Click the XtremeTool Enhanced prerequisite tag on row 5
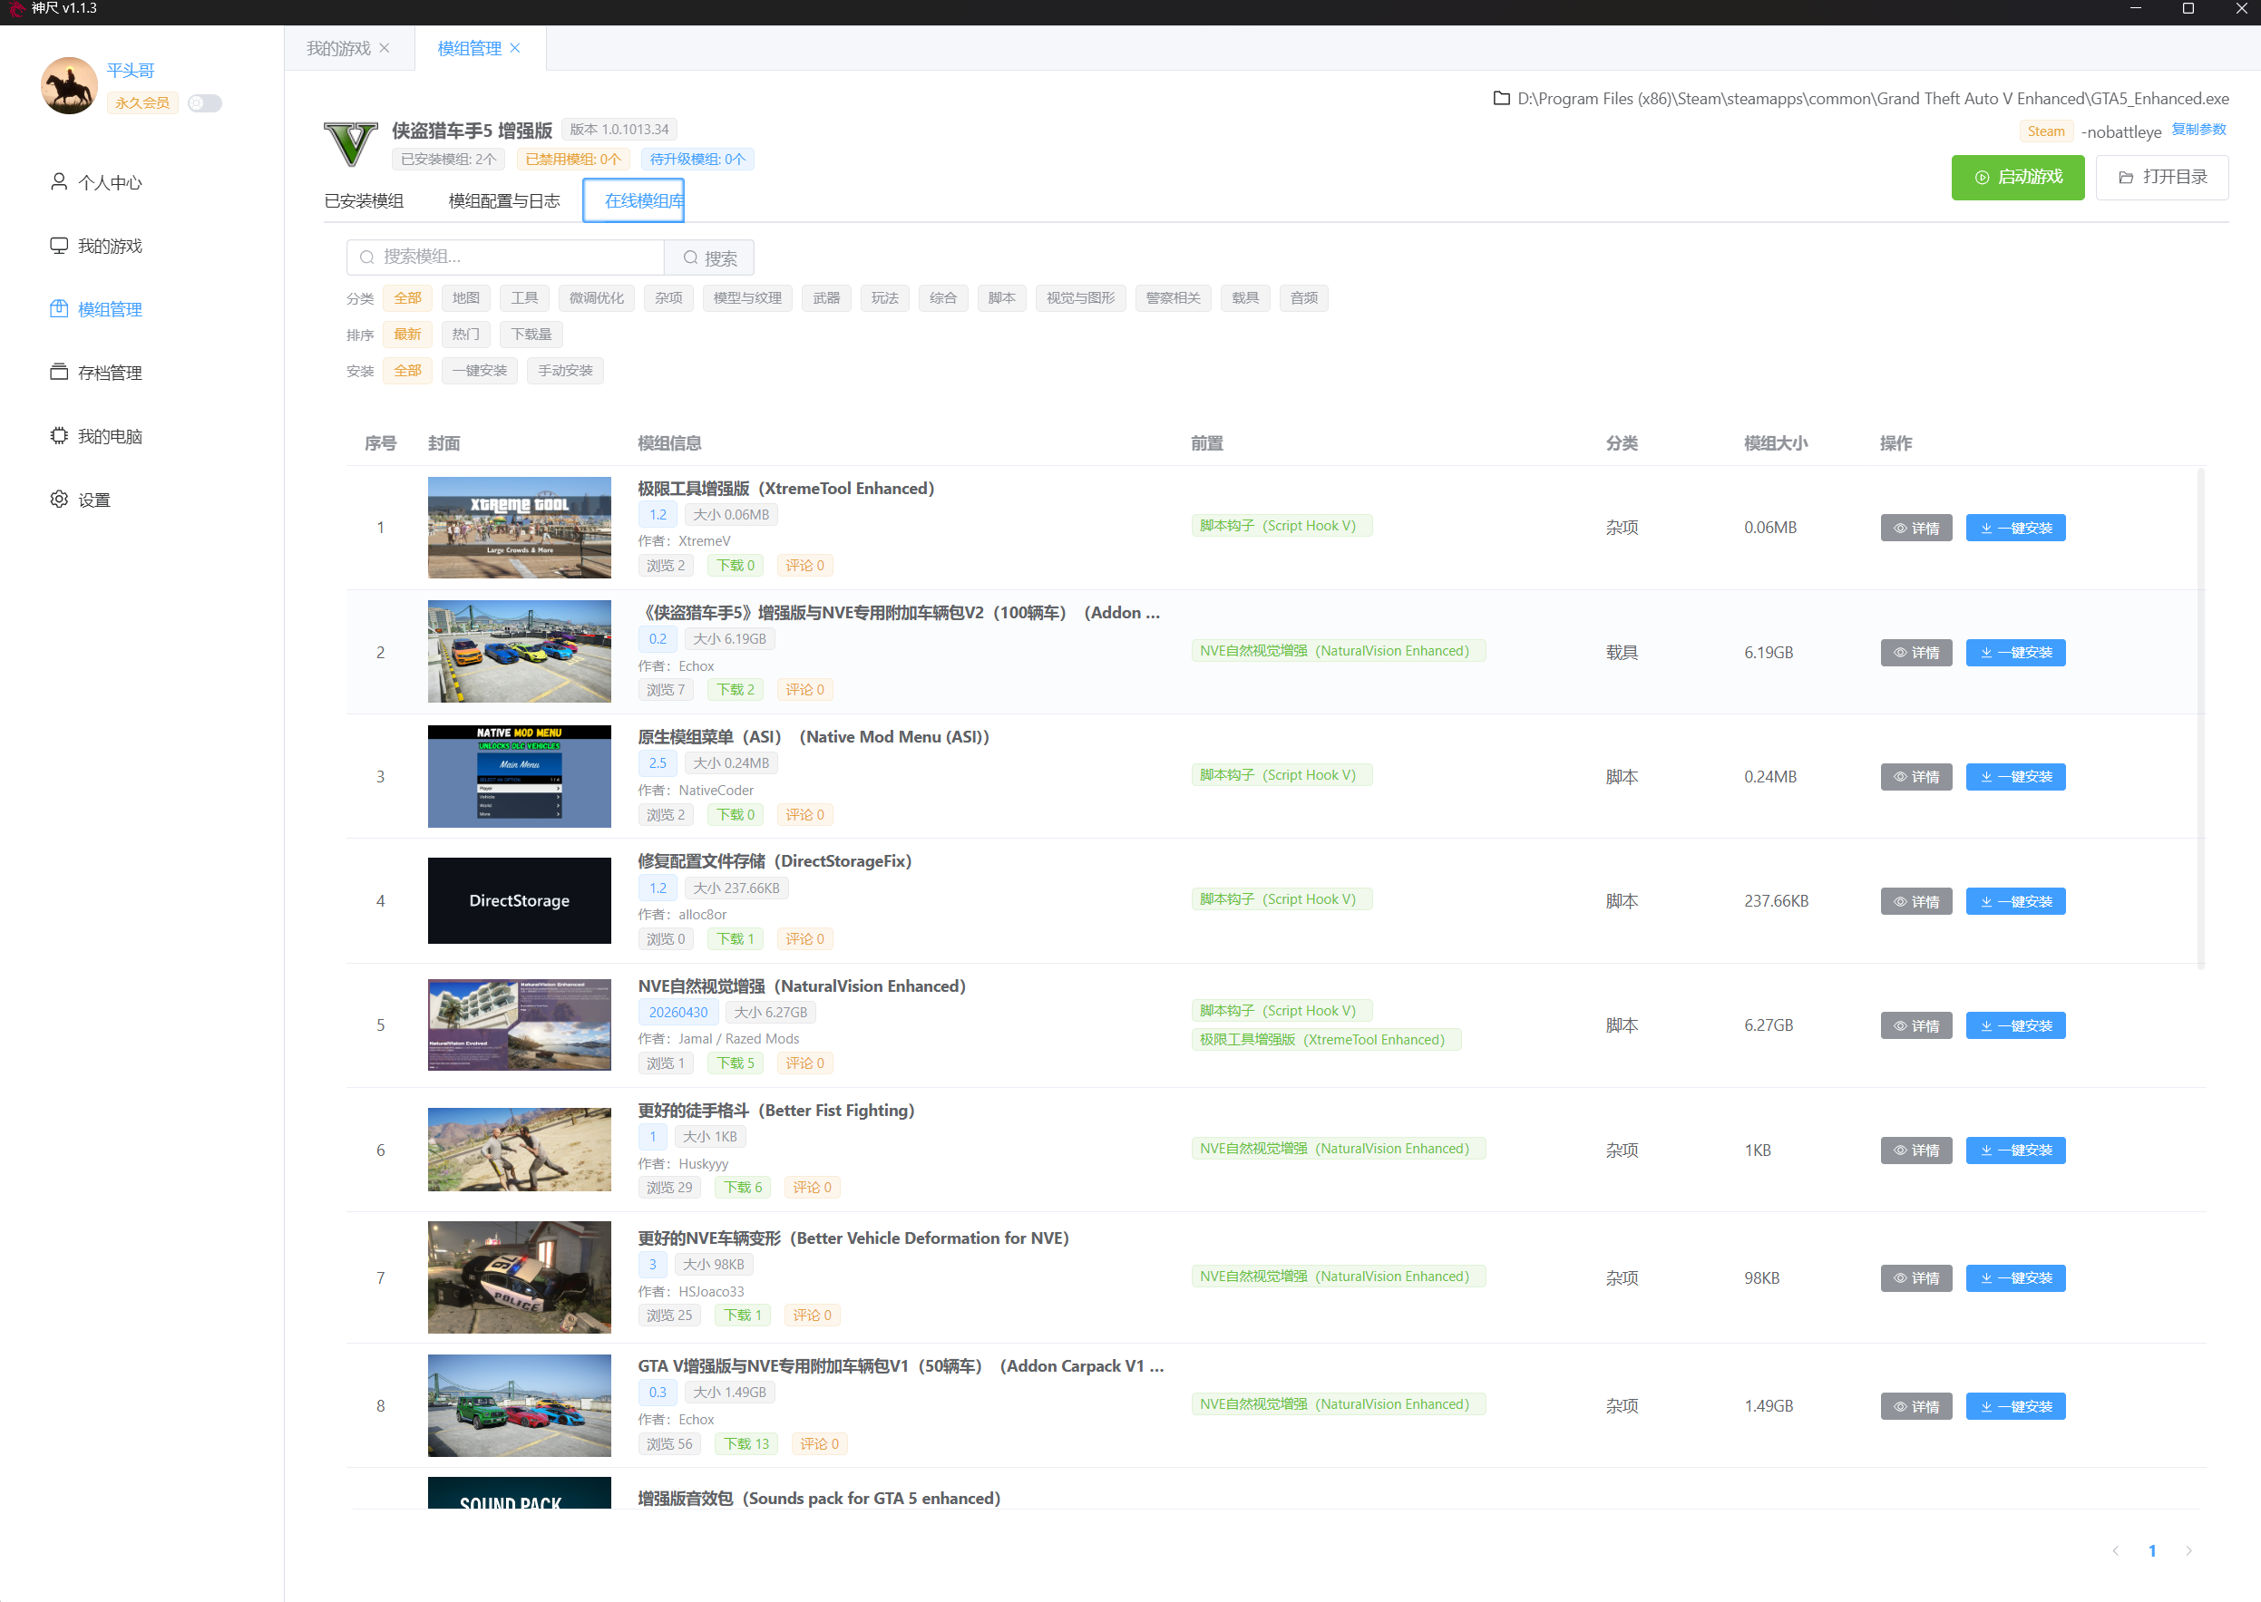This screenshot has height=1602, width=2261. pyautogui.click(x=1325, y=1040)
